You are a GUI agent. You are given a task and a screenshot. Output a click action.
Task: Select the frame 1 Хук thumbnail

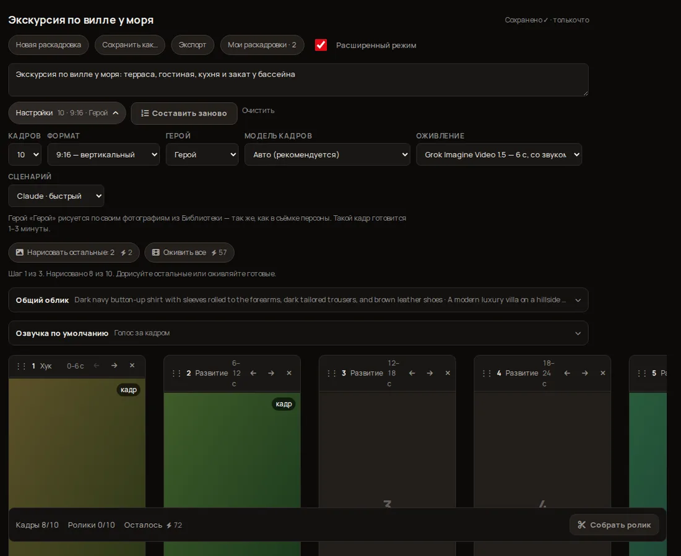77,443
